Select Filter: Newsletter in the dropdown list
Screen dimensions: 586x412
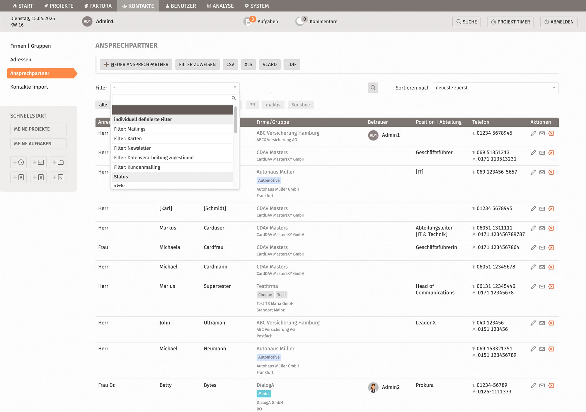(132, 148)
